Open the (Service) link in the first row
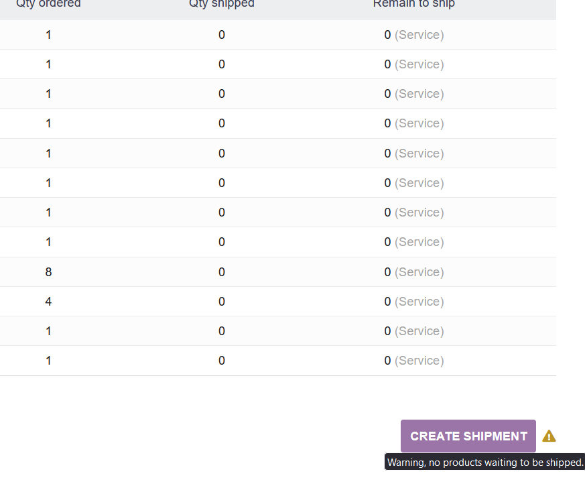This screenshot has height=486, width=585. [x=419, y=35]
